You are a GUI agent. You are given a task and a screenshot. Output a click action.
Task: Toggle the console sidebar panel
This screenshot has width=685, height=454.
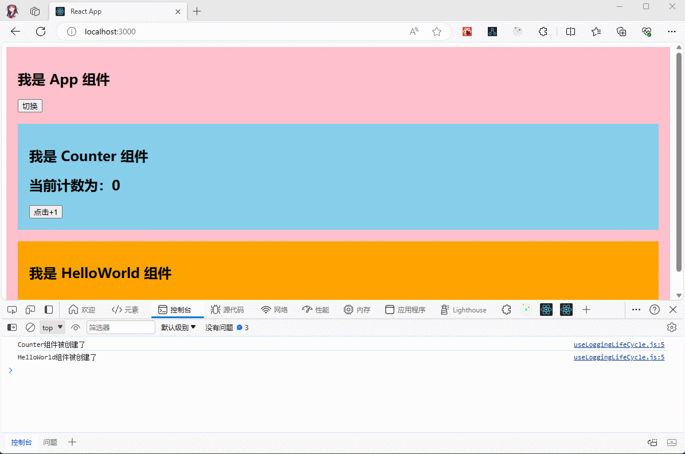point(12,328)
